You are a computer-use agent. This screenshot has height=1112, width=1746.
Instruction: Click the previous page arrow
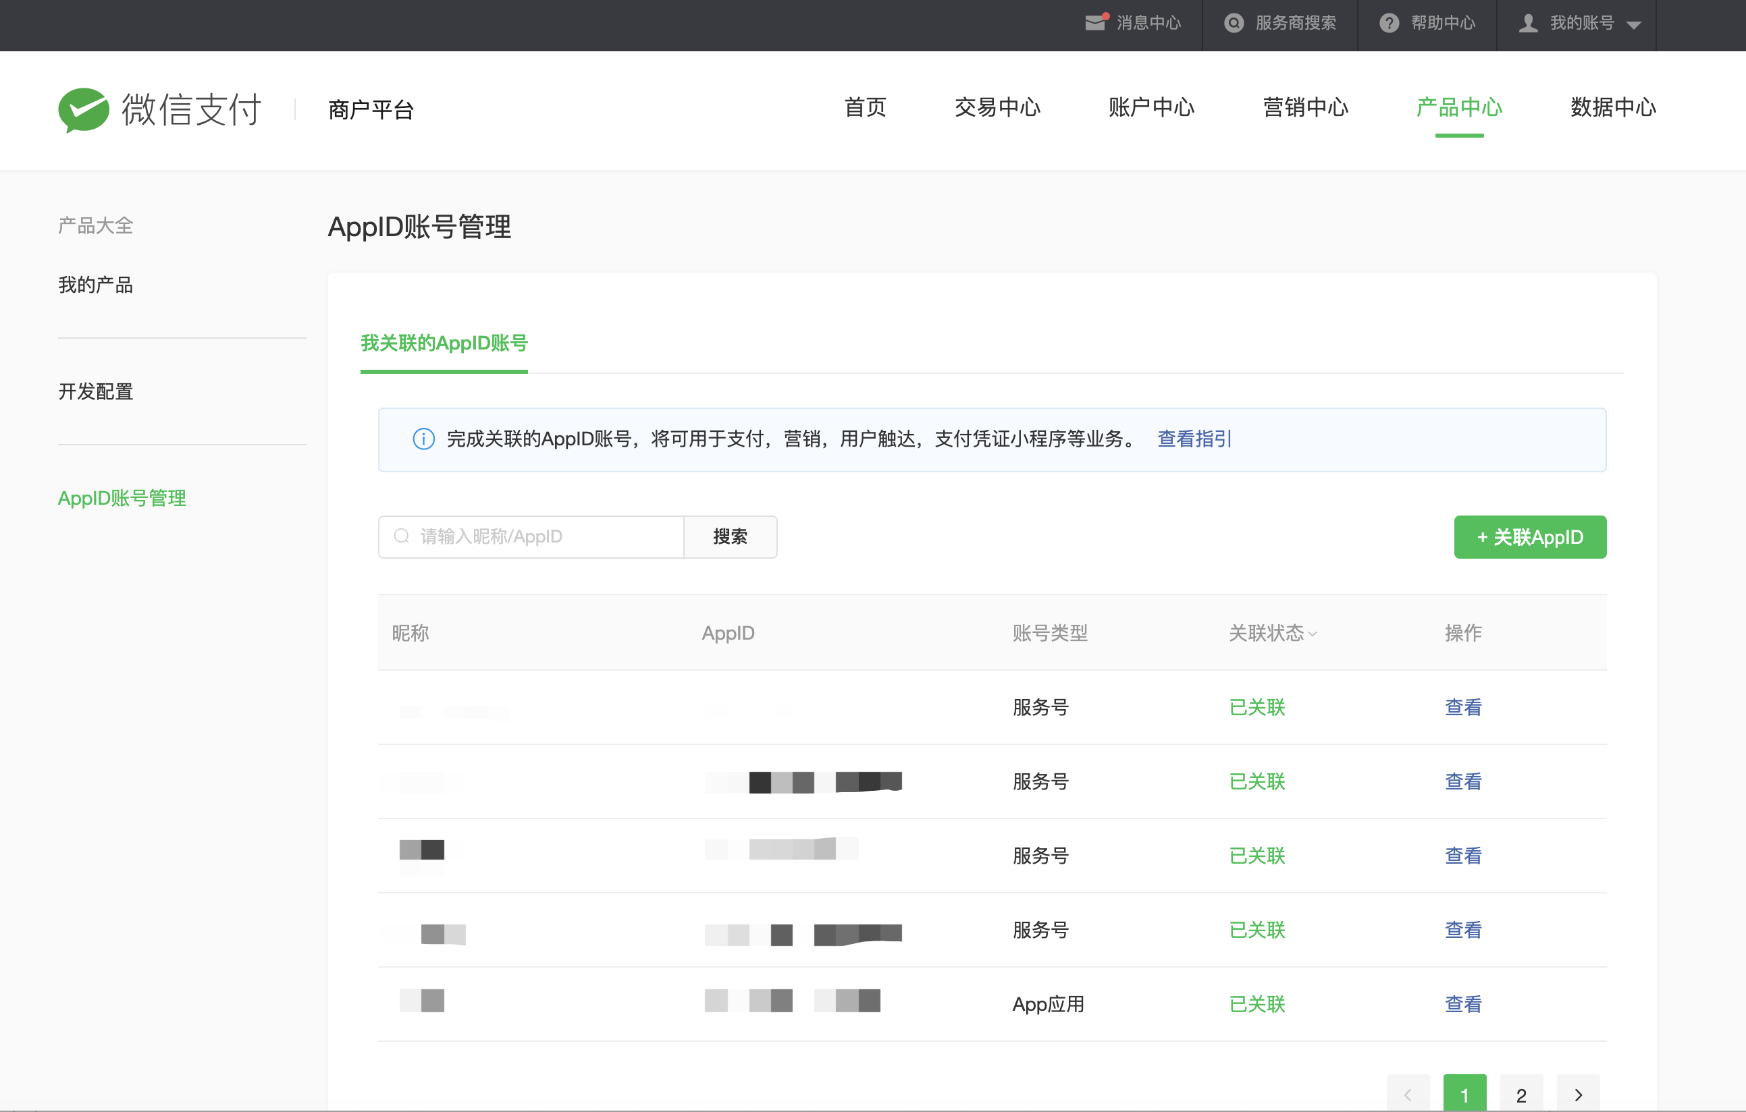click(x=1408, y=1093)
